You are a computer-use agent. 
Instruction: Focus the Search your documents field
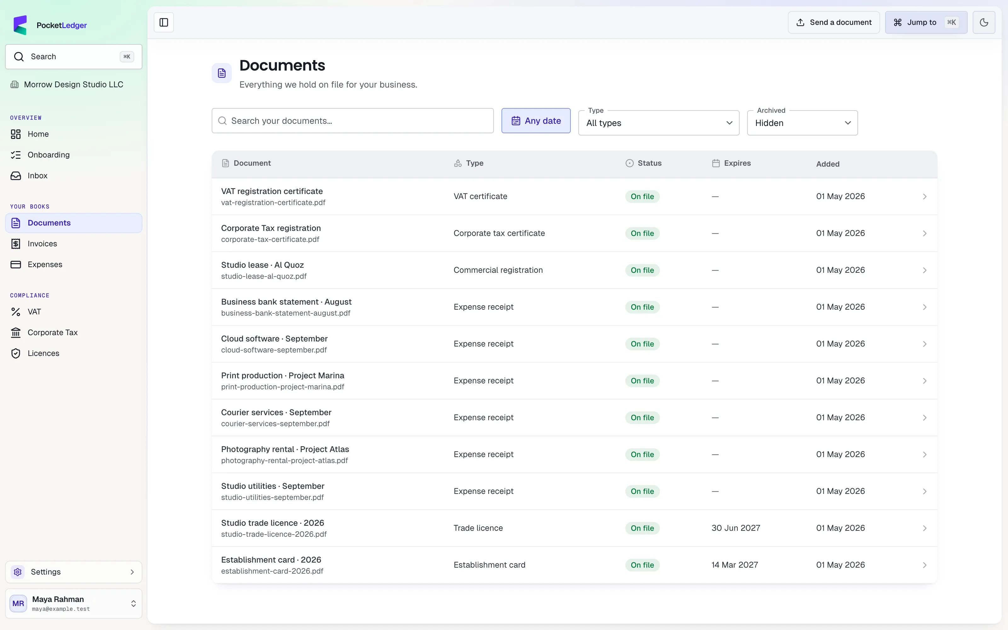pos(352,121)
